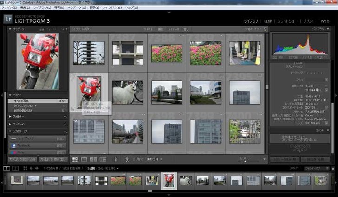
Task: Open Compare view (XY) in the toolbar
Action: (93, 159)
